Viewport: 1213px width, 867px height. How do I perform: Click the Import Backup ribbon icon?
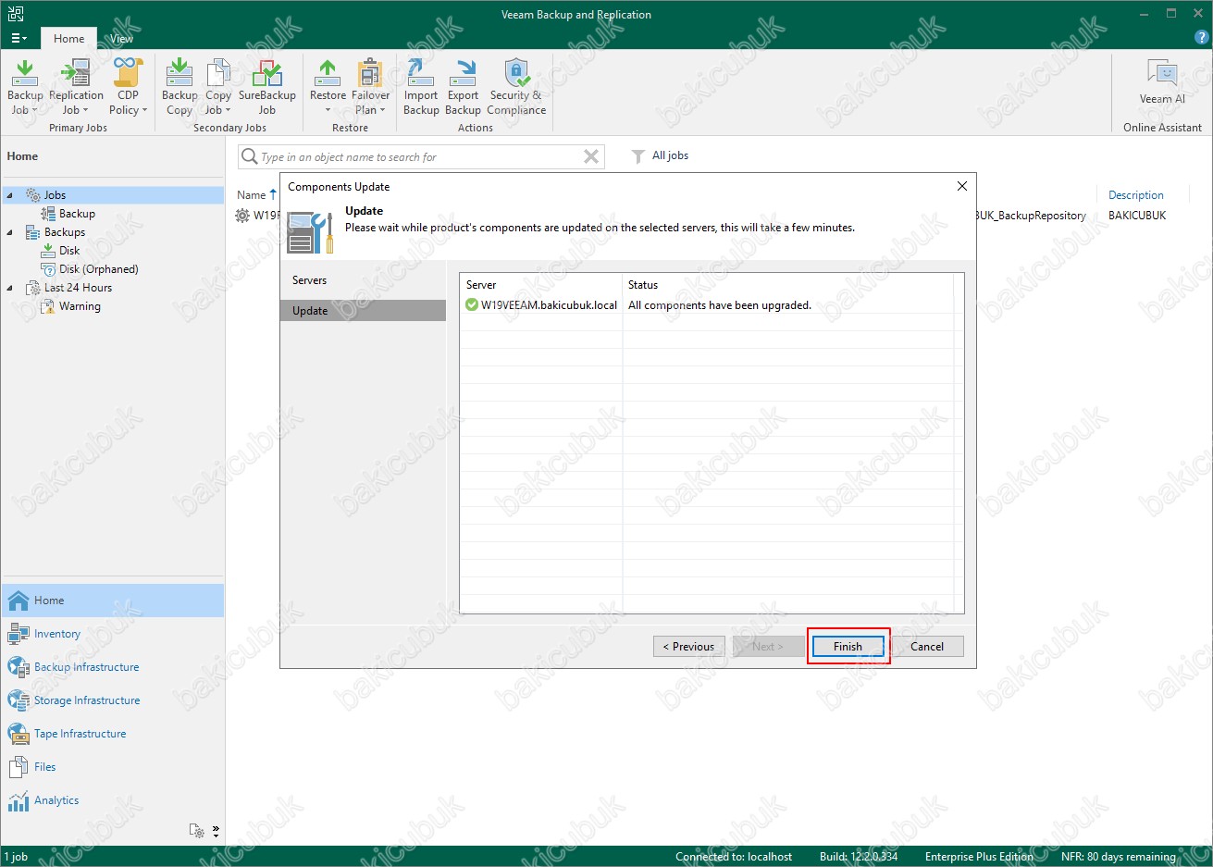[421, 87]
